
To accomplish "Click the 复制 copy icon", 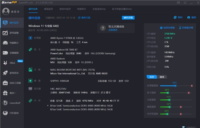I will (175, 17).
